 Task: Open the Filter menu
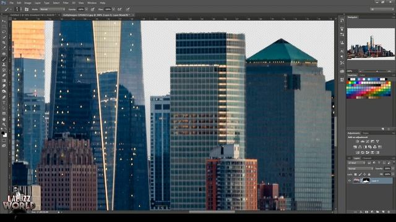pyautogui.click(x=66, y=2)
